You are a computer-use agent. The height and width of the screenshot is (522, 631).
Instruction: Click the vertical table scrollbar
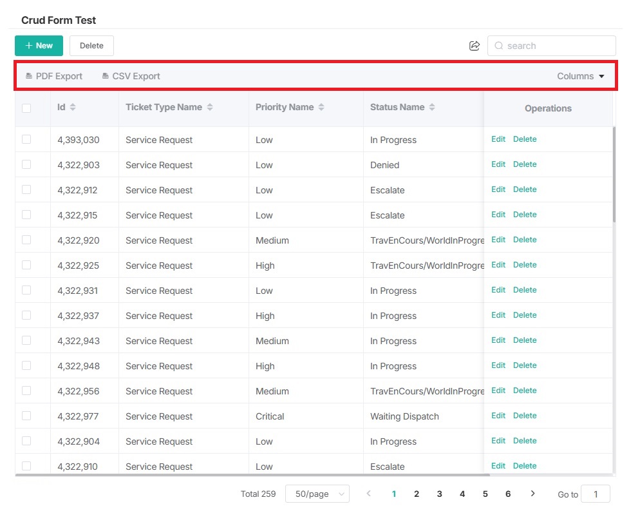coord(614,174)
